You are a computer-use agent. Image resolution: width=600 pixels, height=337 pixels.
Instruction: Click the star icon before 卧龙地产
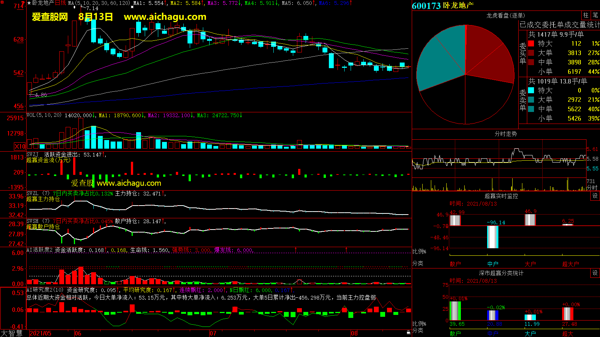click(x=29, y=3)
